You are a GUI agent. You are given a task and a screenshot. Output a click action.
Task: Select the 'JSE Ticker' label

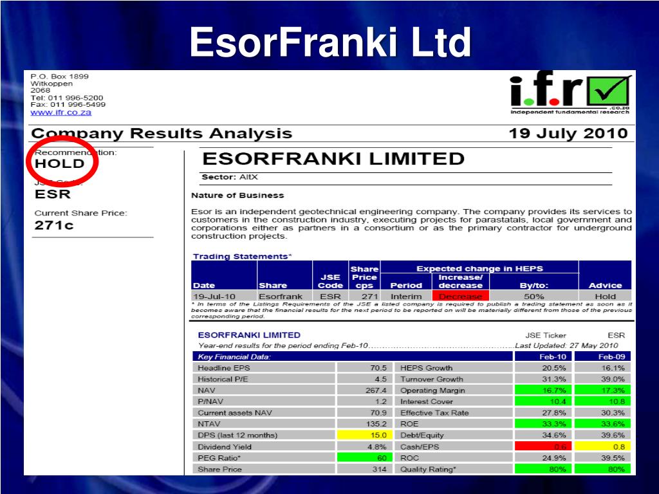546,336
